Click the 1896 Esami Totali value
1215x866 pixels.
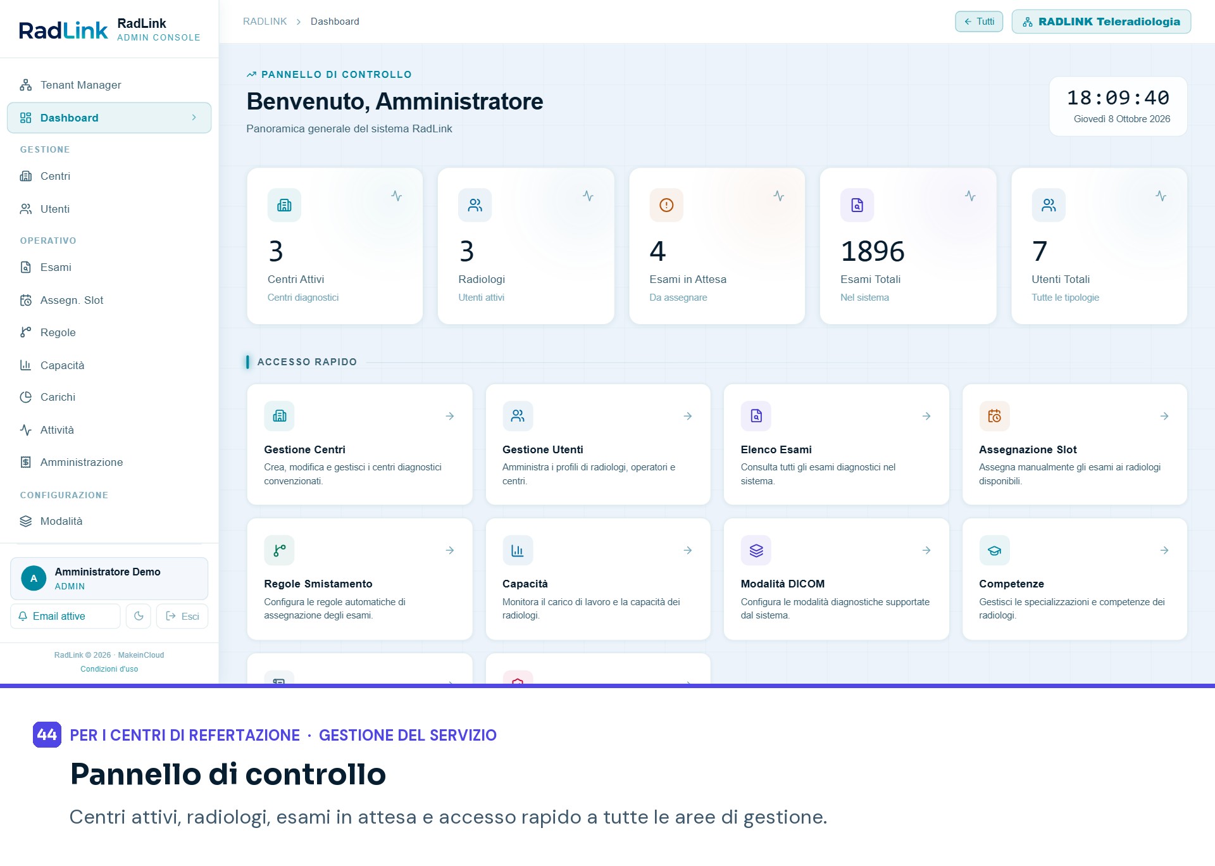coord(873,251)
